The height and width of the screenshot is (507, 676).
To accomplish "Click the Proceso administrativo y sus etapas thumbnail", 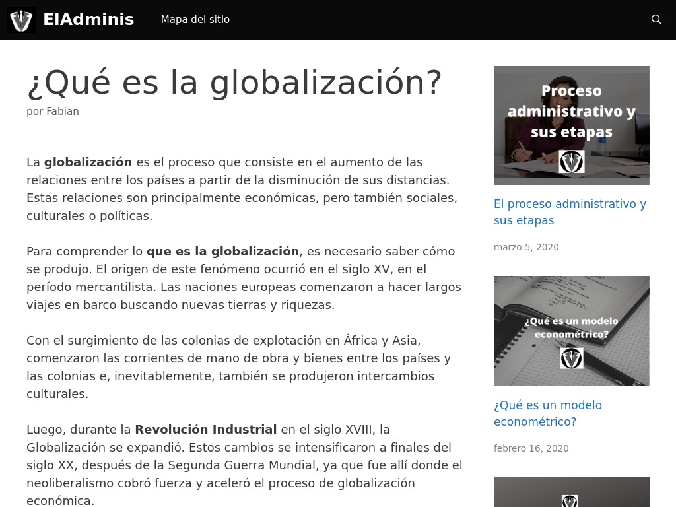I will point(571,125).
